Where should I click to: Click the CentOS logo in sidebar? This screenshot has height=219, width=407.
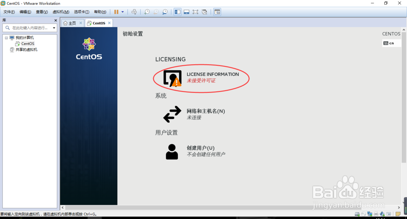click(x=89, y=49)
